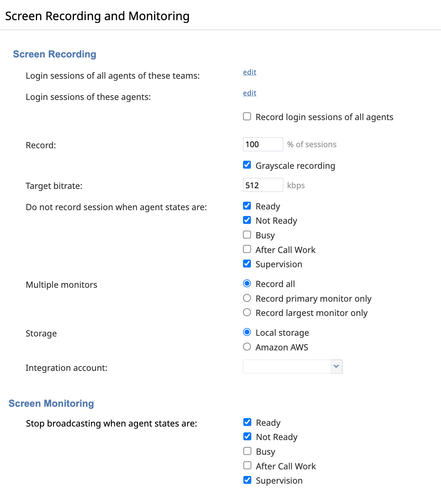Check Busy under stop broadcasting states
The image size is (441, 495).
tap(247, 451)
